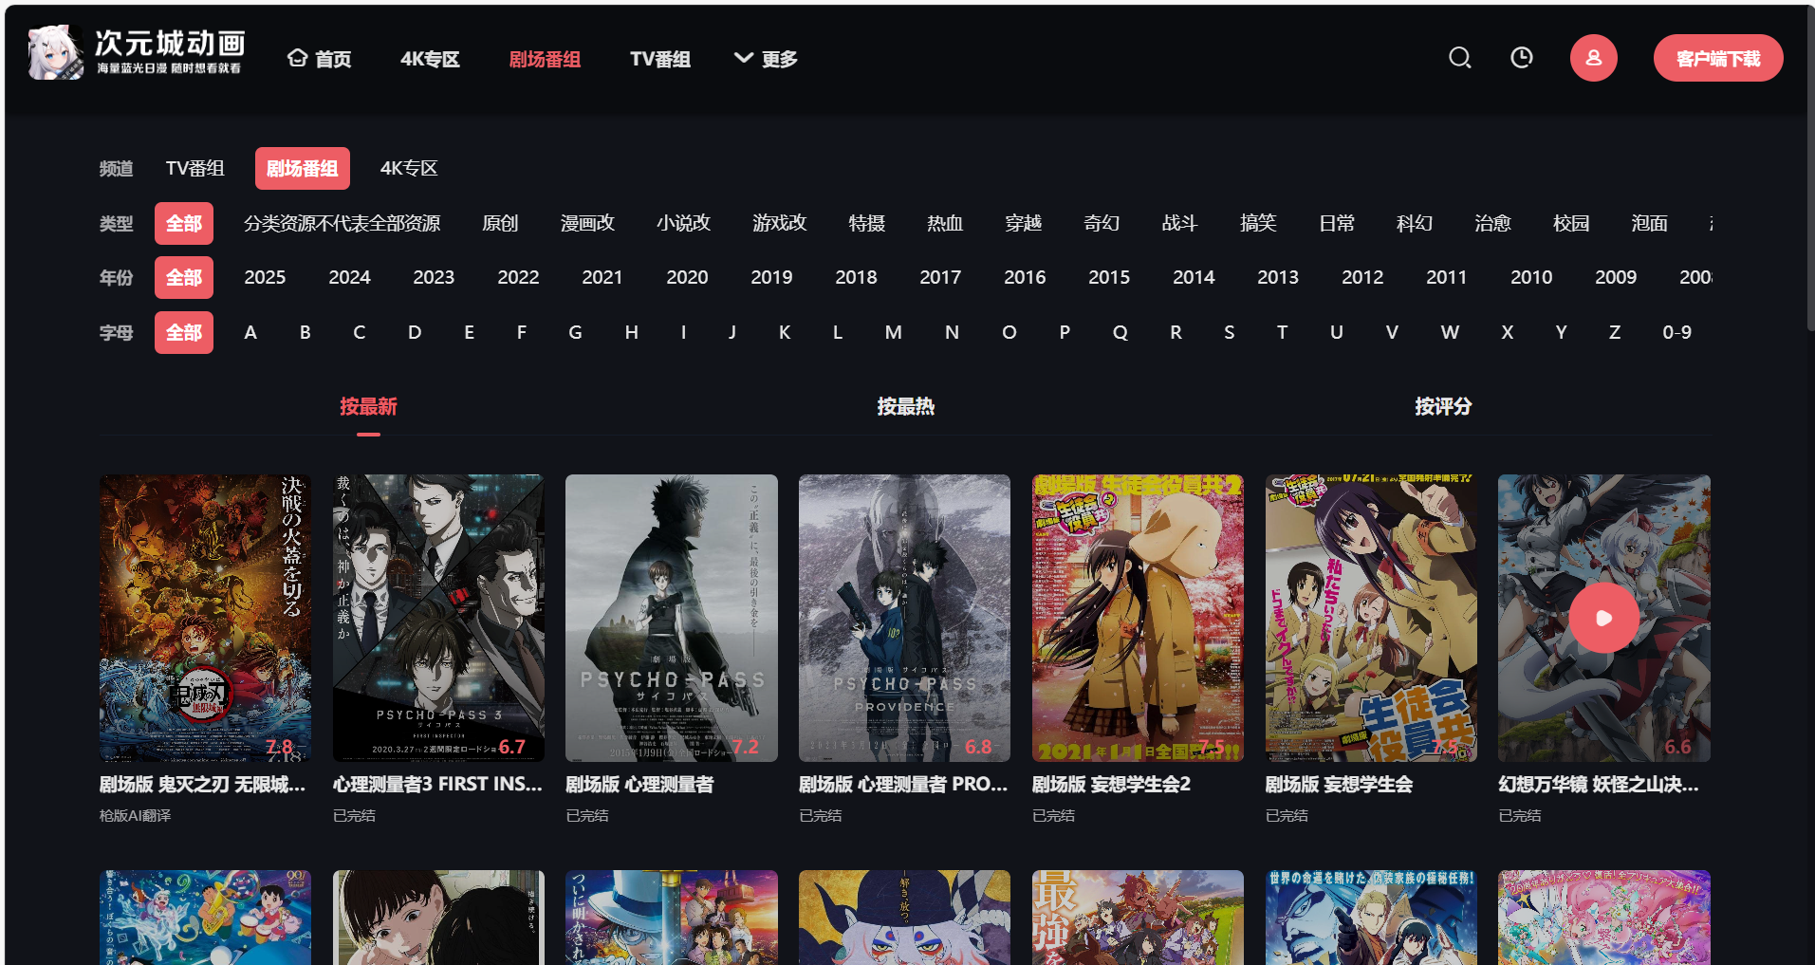Open 心理测量者3 FIRST INSPECTOR poster
Screen dimensions: 1815x965
coord(438,618)
